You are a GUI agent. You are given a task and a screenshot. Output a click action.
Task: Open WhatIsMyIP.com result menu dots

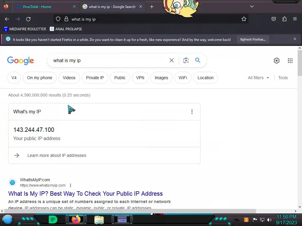click(x=70, y=185)
